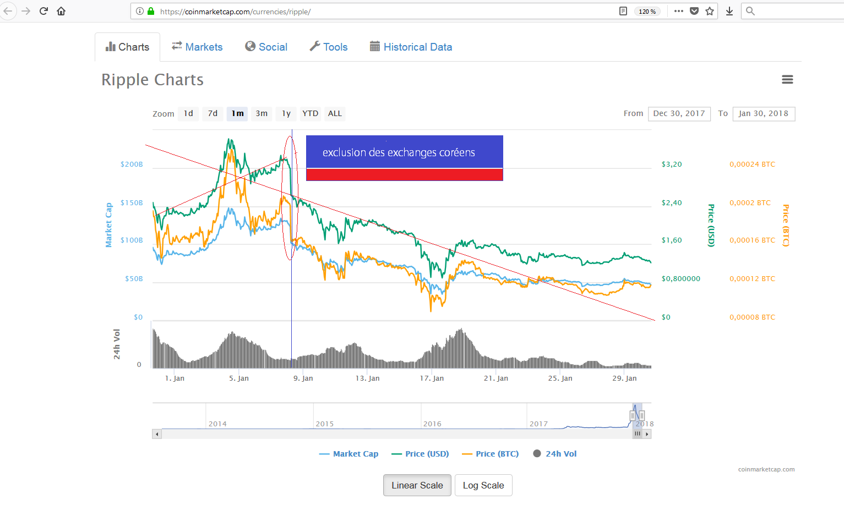
Task: Switch to the Markets tab
Action: coord(204,47)
